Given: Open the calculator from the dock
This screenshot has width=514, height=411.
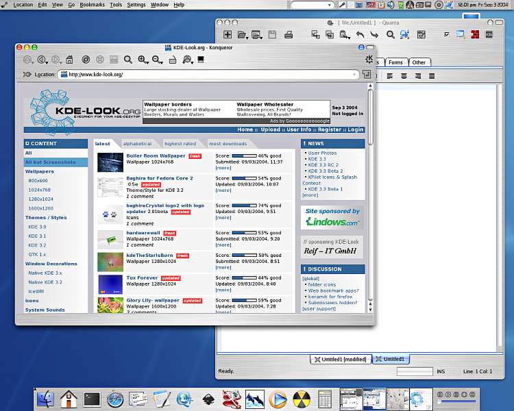Looking at the screenshot, I should [x=325, y=399].
